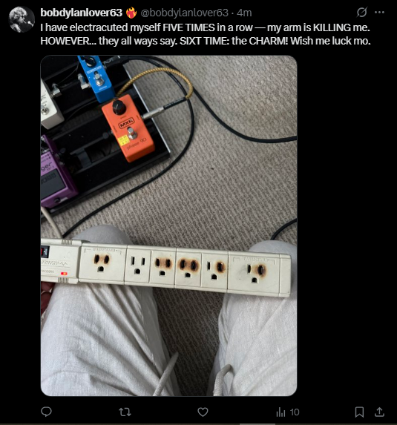Open bobdylanlover63 profile avatar
397x425 pixels.
coord(22,19)
